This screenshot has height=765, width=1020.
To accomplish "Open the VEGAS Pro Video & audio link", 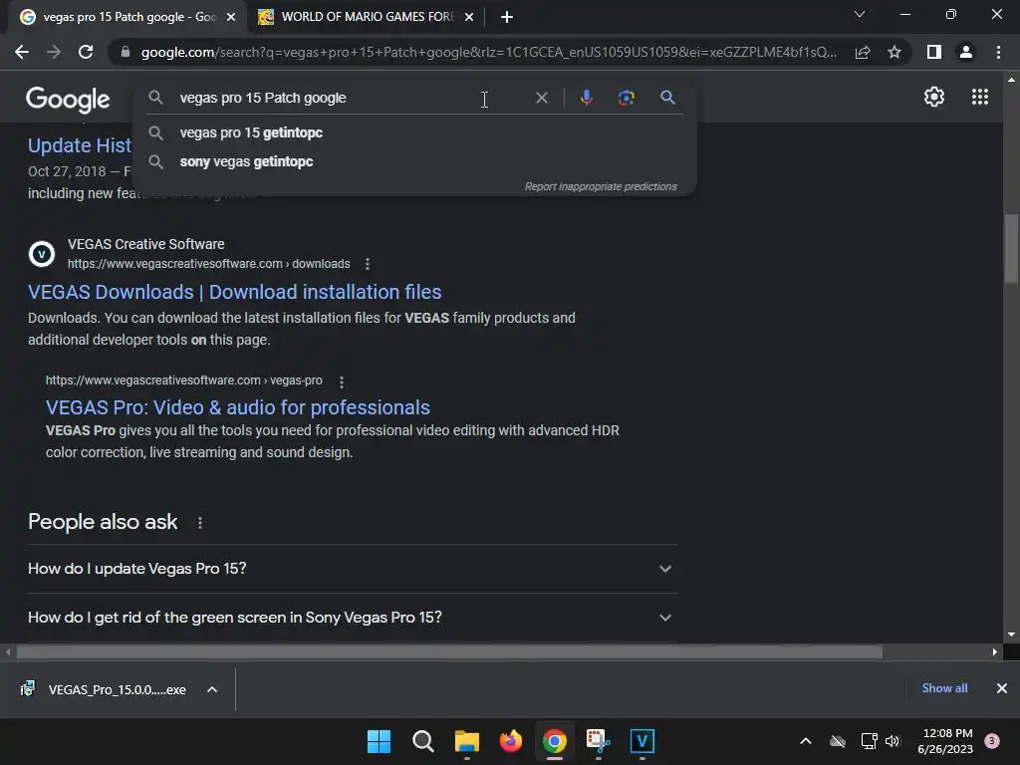I will click(237, 407).
